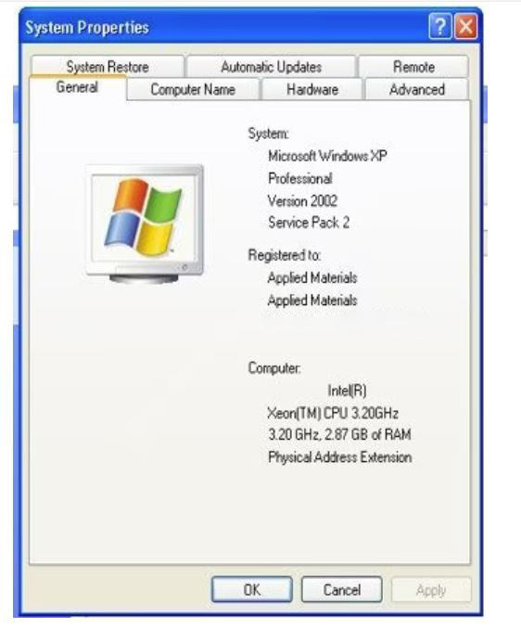
Task: Confirm with the OK button
Action: pyautogui.click(x=252, y=589)
